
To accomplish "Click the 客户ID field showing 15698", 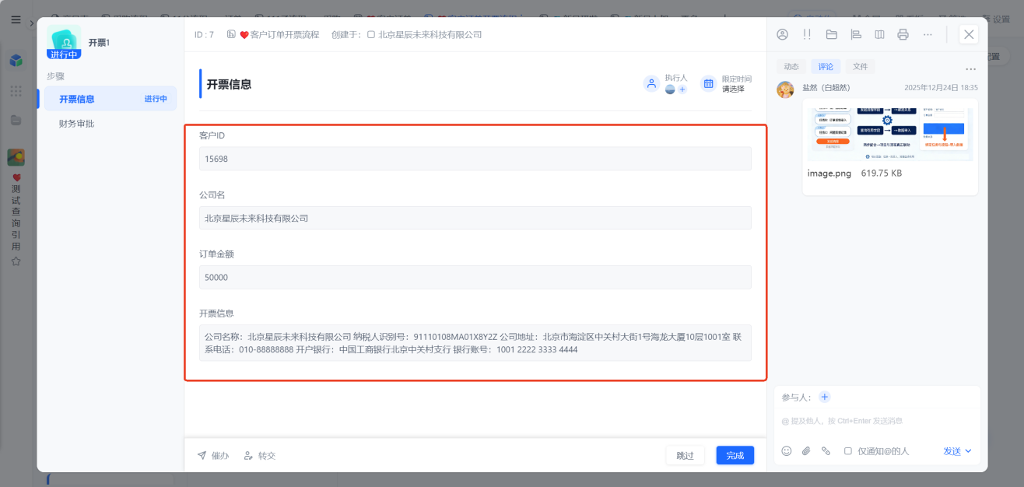I will click(475, 159).
